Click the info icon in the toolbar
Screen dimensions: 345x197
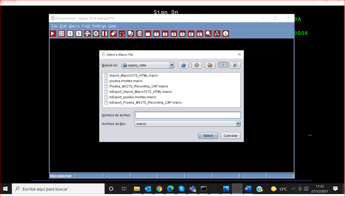(226, 34)
